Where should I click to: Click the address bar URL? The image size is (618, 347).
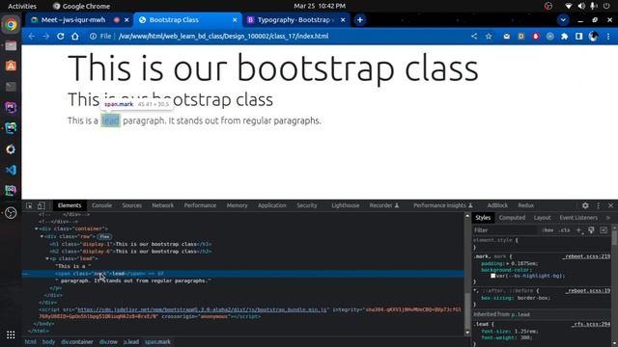[223, 37]
